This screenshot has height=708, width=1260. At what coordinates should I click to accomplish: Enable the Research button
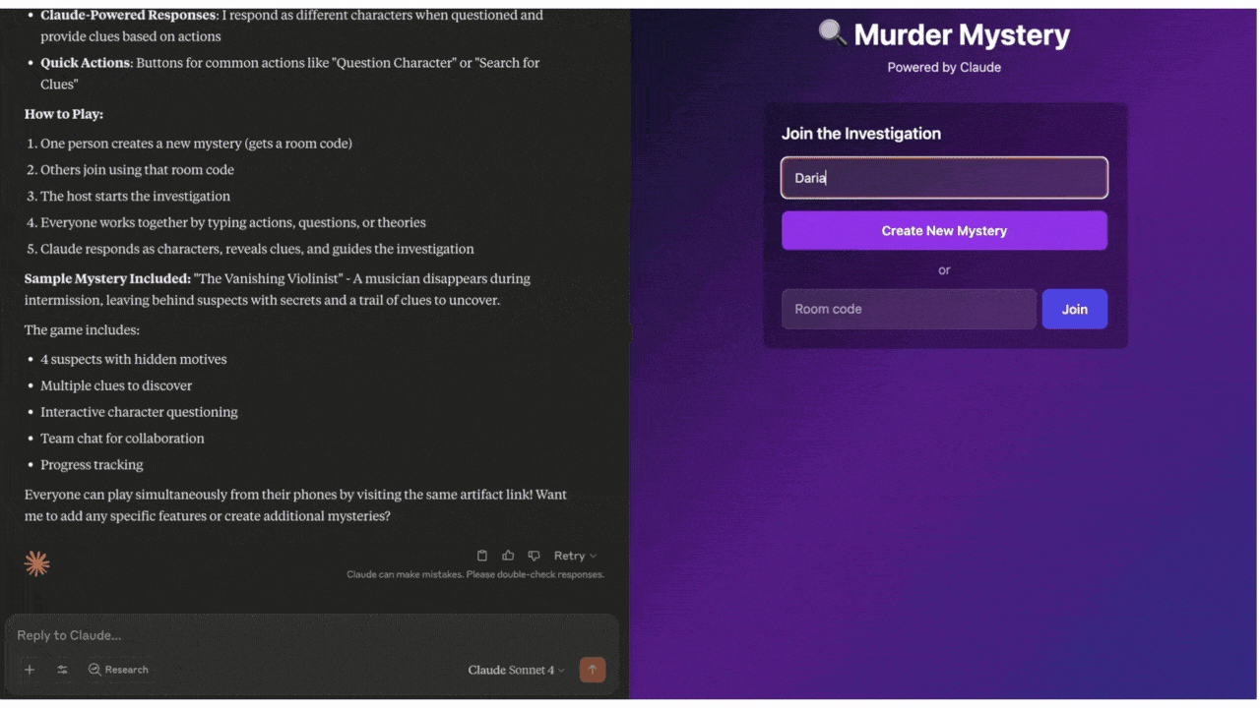(118, 670)
